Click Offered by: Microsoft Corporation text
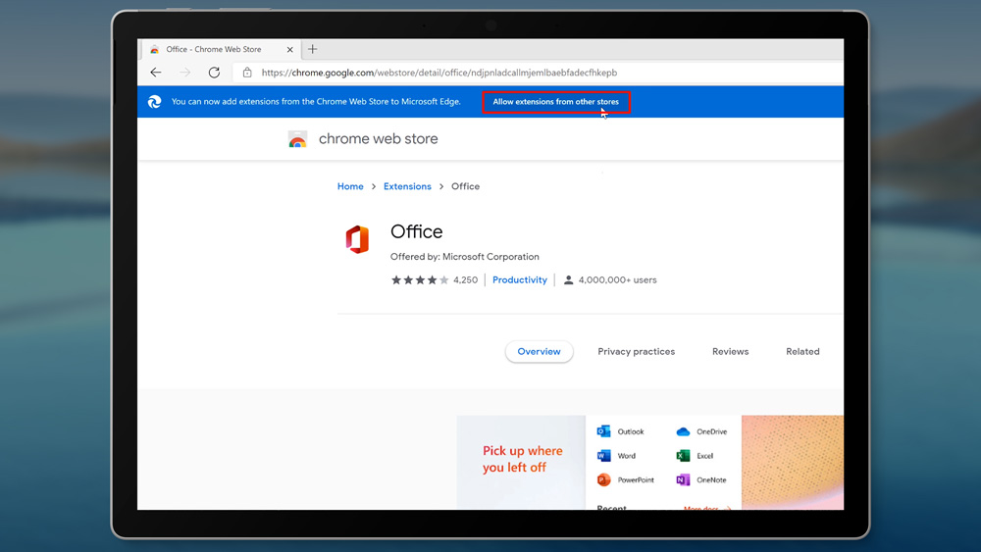This screenshot has height=552, width=981. pos(464,256)
